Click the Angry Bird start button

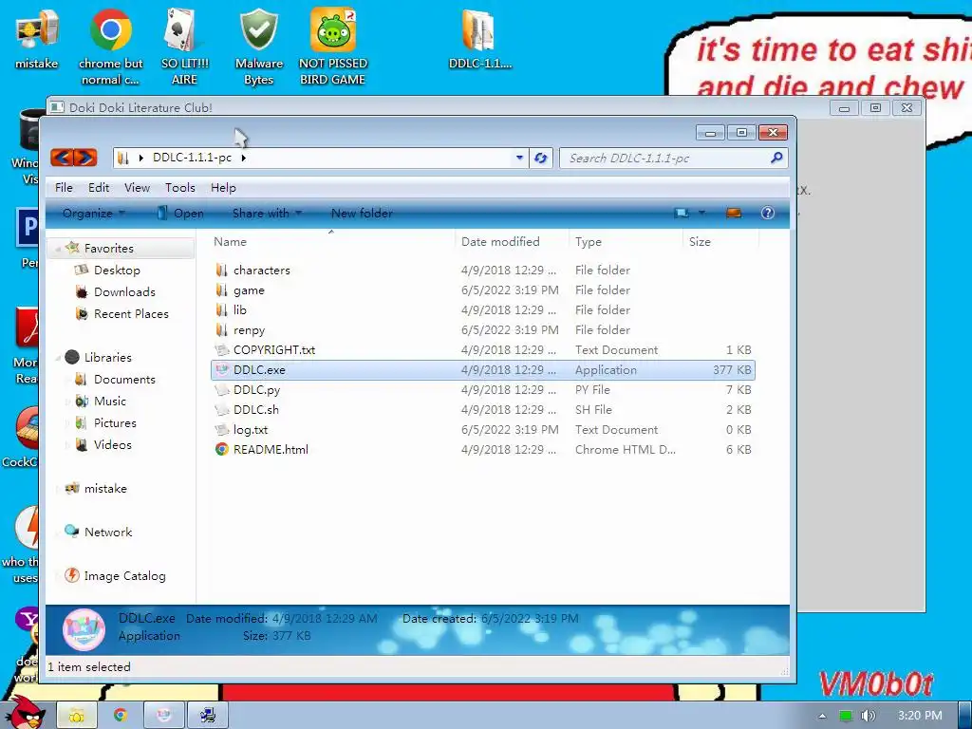[25, 712]
